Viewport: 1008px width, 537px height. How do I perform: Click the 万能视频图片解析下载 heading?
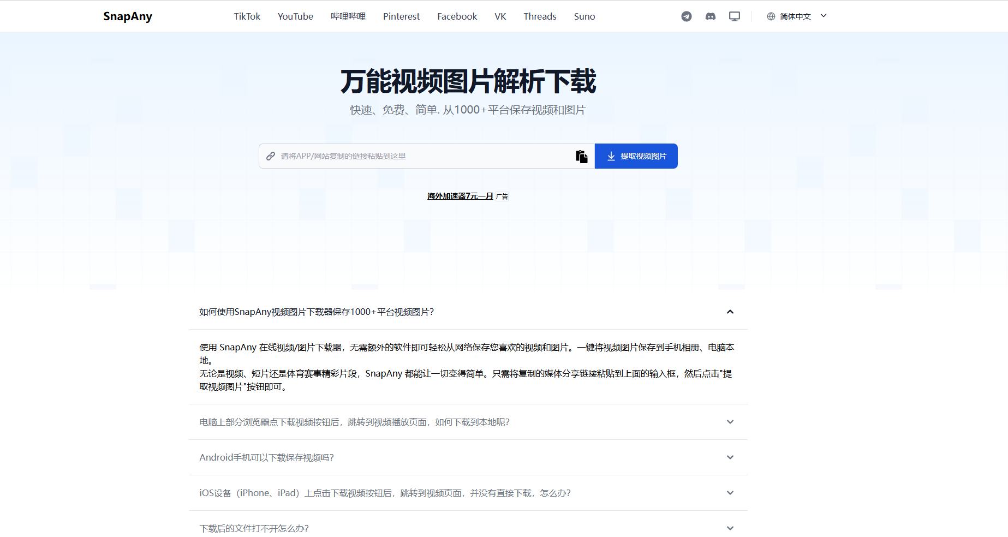[468, 82]
